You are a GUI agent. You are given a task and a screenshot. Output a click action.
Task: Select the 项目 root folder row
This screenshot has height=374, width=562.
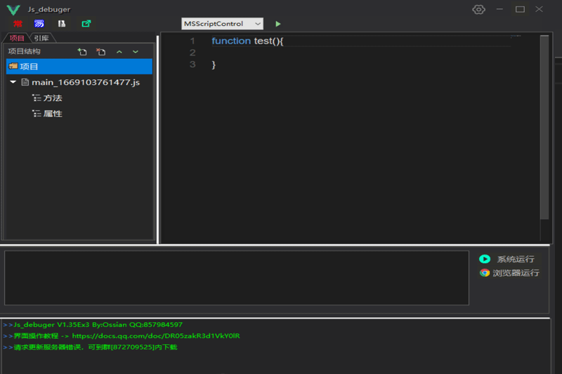[79, 67]
